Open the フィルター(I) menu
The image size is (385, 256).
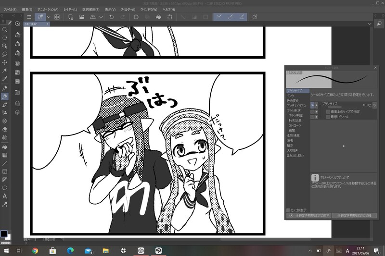click(128, 9)
